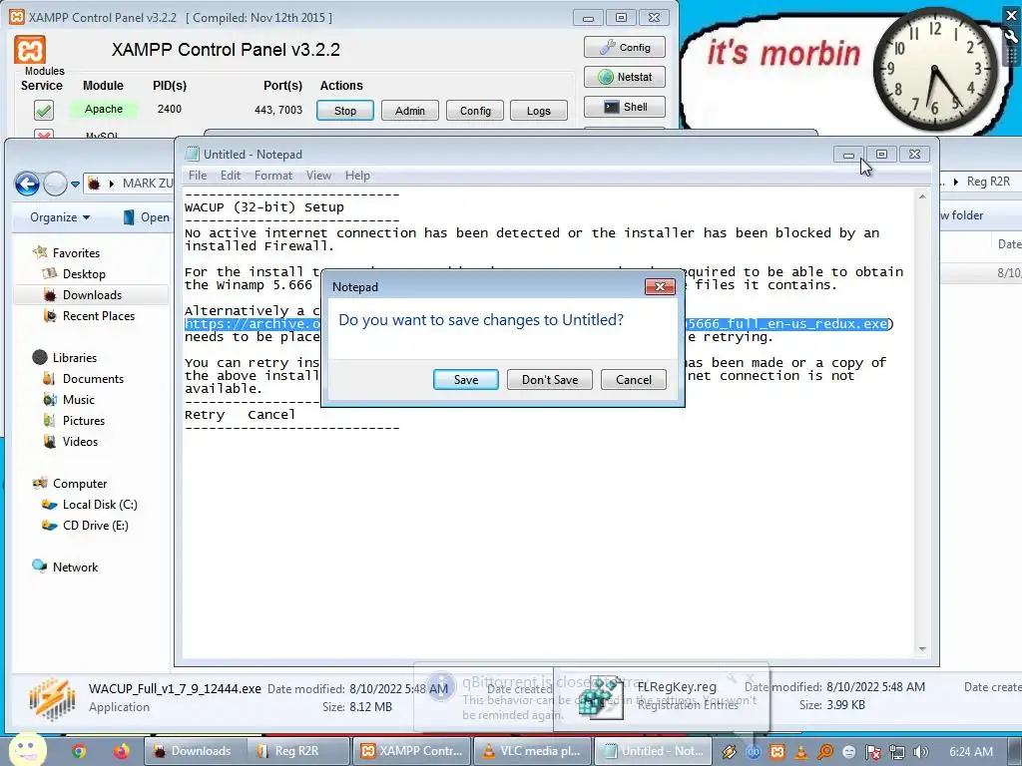Click the WACUP installer file icon
Viewport: 1022px width, 766px height.
52,698
